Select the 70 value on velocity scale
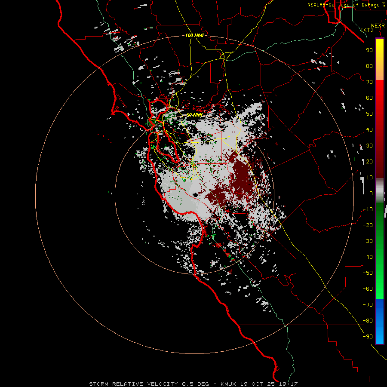This screenshot has height=387, width=387. point(369,82)
